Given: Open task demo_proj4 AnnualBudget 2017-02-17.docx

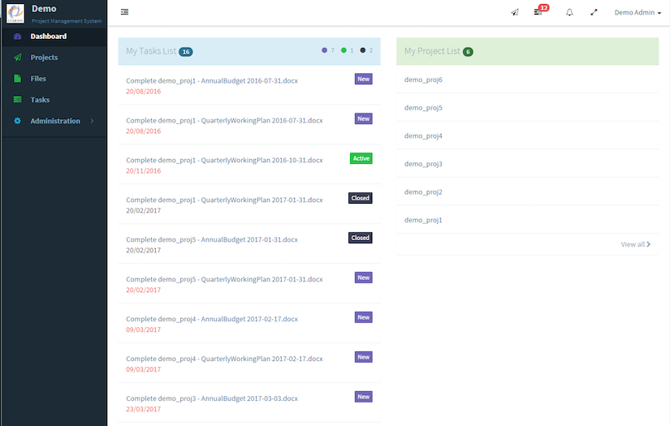Looking at the screenshot, I should click(x=212, y=319).
